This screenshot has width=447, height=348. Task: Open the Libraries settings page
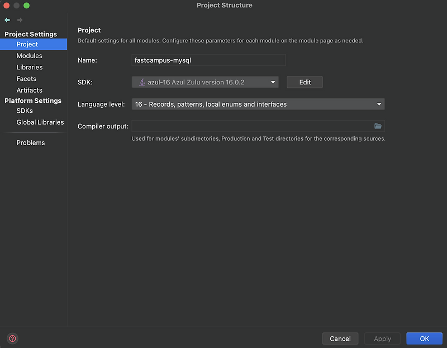pos(30,67)
